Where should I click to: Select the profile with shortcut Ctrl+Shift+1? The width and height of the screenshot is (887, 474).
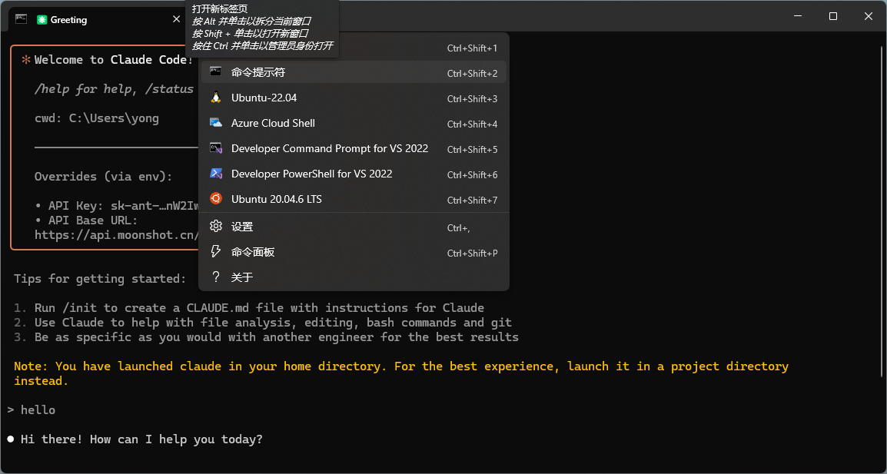pyautogui.click(x=354, y=48)
